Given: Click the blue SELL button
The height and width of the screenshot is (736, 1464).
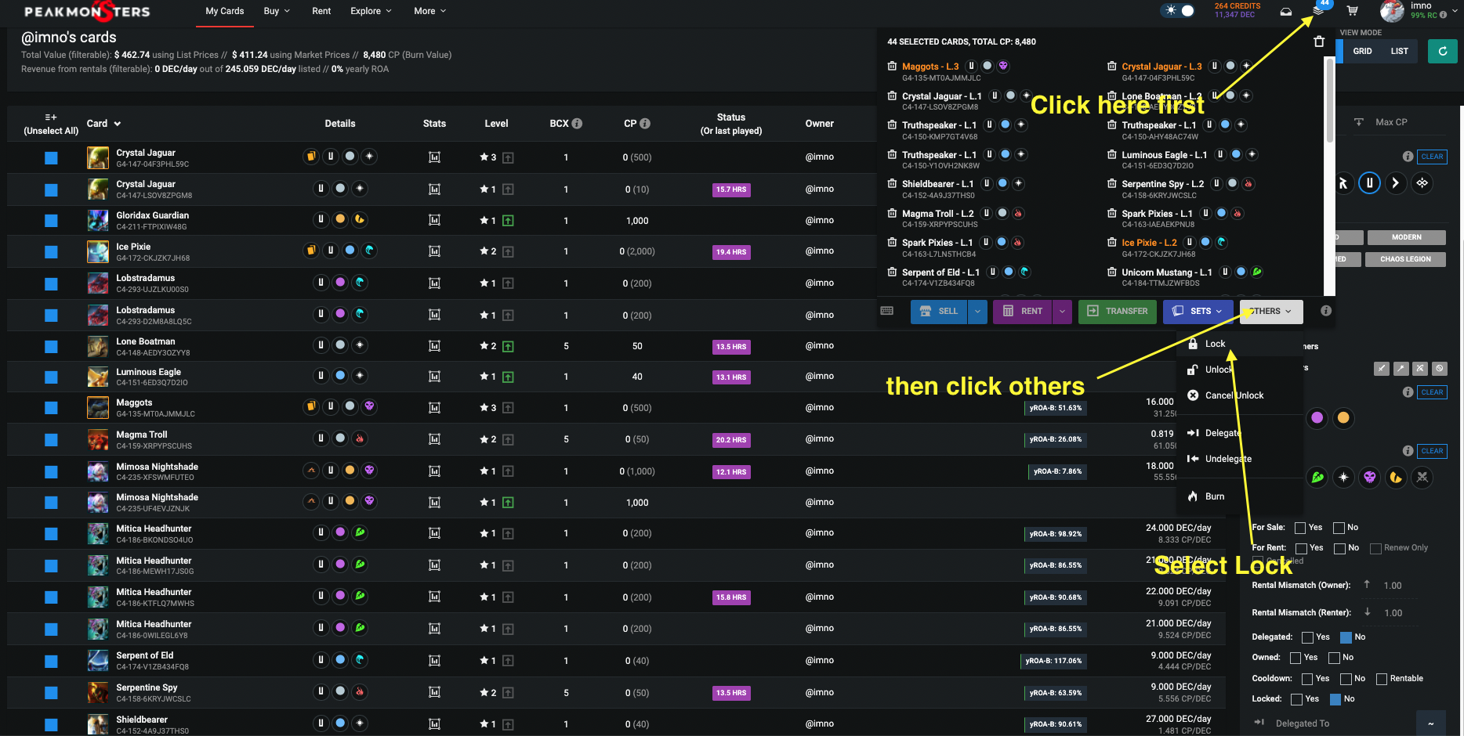Looking at the screenshot, I should click(x=939, y=312).
